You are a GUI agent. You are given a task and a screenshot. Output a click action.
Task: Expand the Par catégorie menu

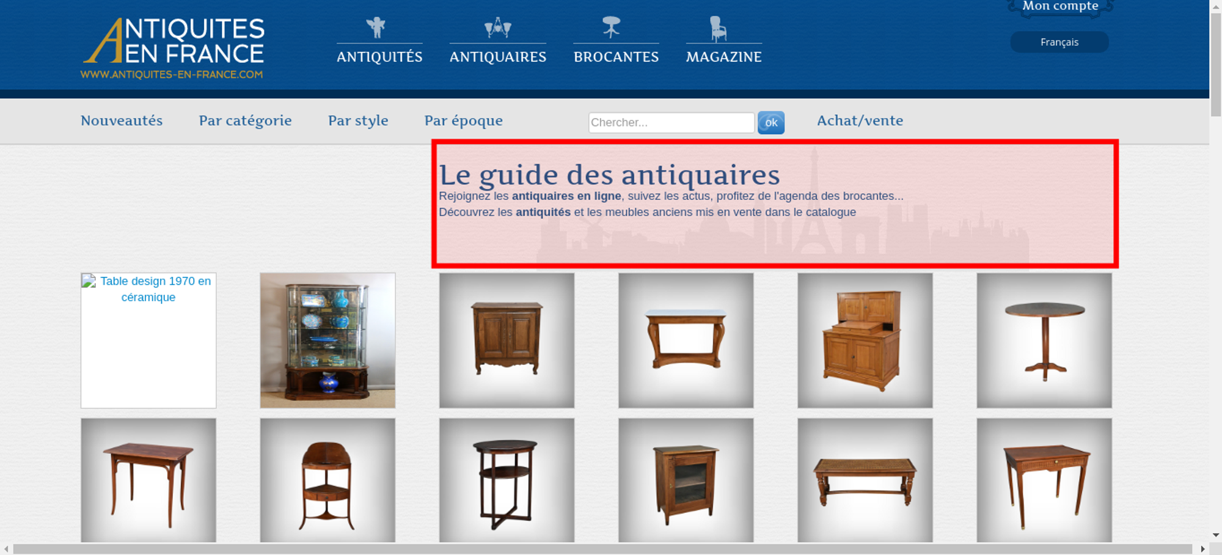[245, 120]
